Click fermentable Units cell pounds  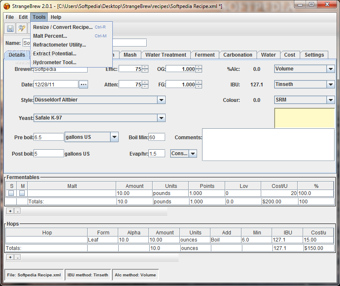tap(171, 193)
